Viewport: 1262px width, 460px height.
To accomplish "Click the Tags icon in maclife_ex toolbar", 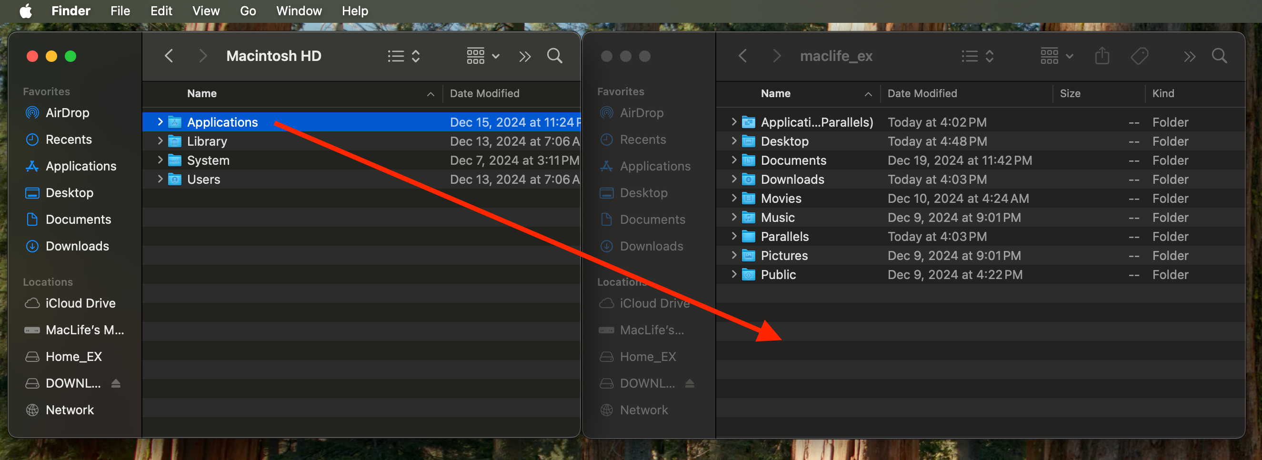I will (1140, 55).
